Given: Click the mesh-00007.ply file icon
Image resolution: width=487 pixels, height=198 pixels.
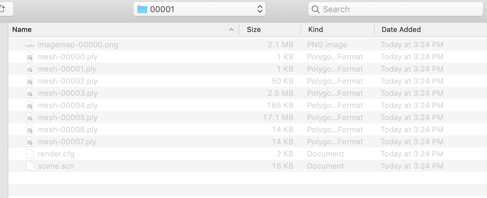Looking at the screenshot, I should (x=30, y=142).
